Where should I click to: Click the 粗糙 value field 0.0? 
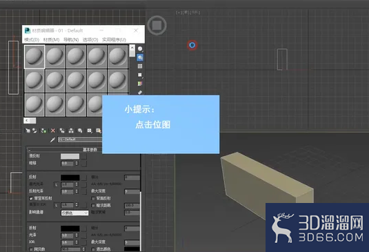point(68,163)
